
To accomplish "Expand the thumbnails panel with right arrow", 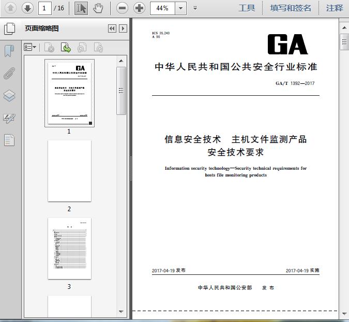I will click(123, 28).
